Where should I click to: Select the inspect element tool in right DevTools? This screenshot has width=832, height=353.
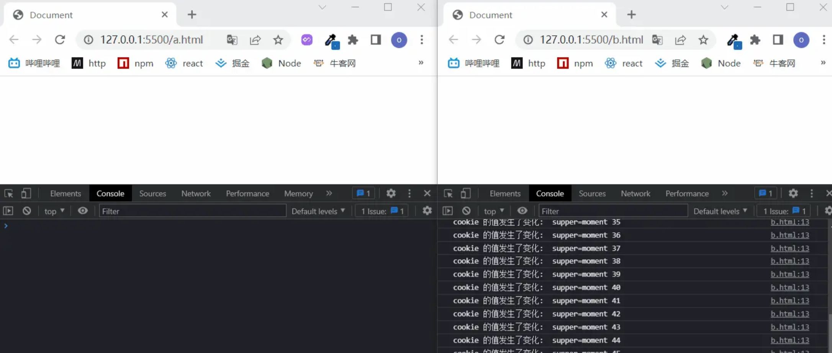448,194
